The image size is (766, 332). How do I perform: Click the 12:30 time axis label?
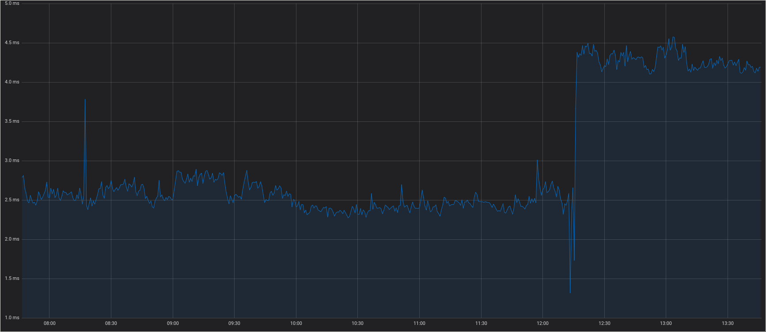[604, 324]
